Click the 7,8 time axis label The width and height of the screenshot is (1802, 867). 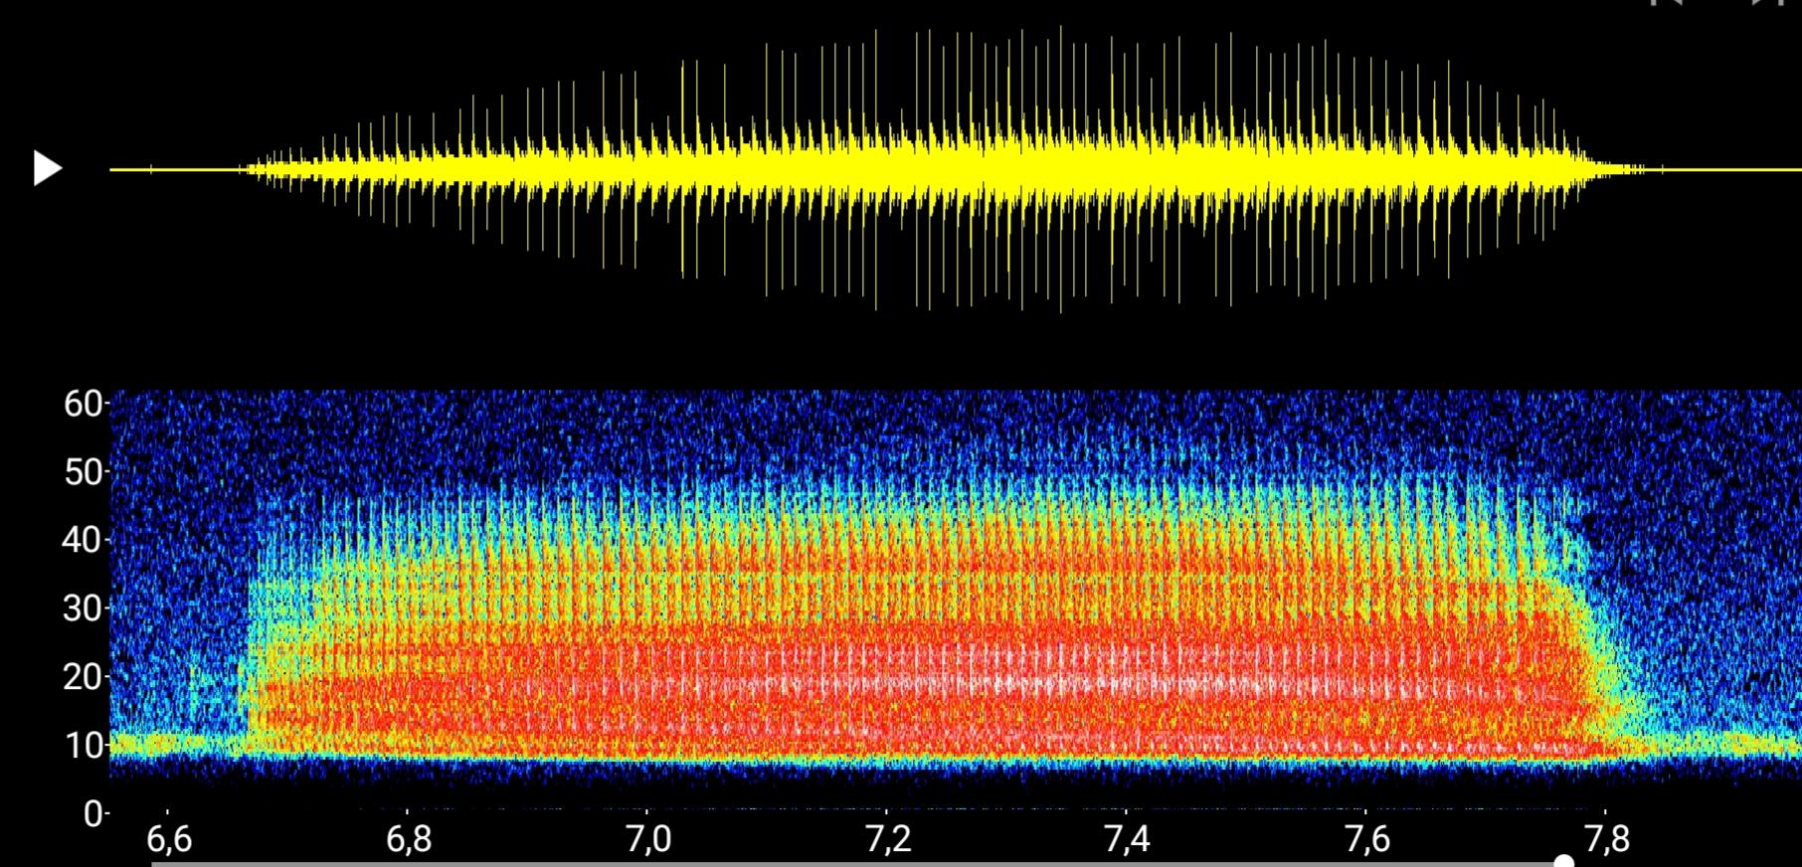1607,839
